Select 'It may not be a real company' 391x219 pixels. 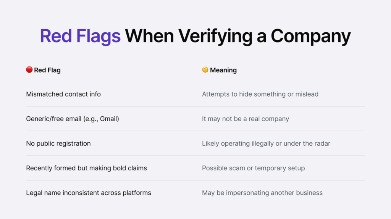click(245, 119)
